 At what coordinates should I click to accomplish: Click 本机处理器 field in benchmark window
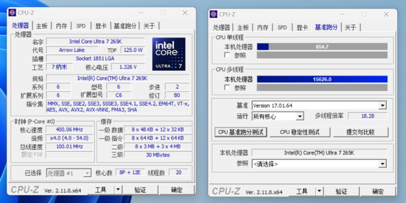[319, 153]
